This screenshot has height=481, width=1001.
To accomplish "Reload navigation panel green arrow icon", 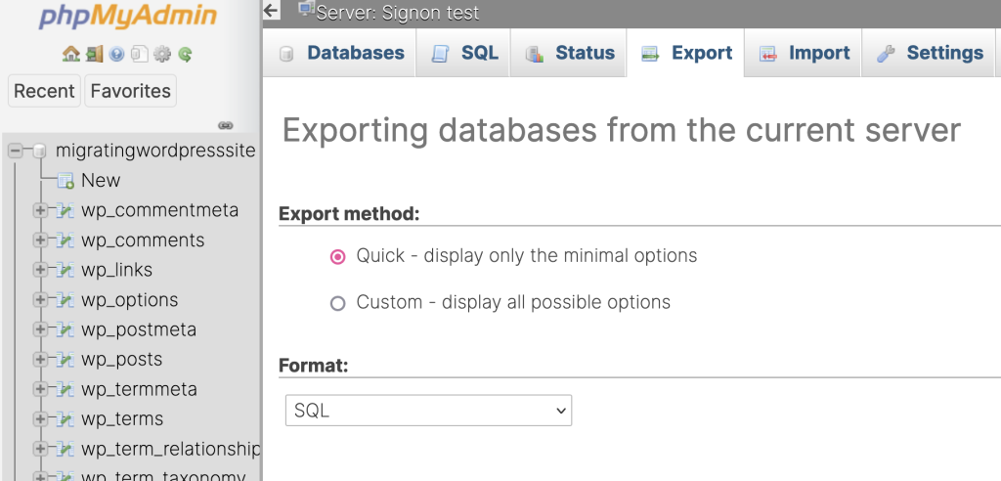I will coord(185,55).
